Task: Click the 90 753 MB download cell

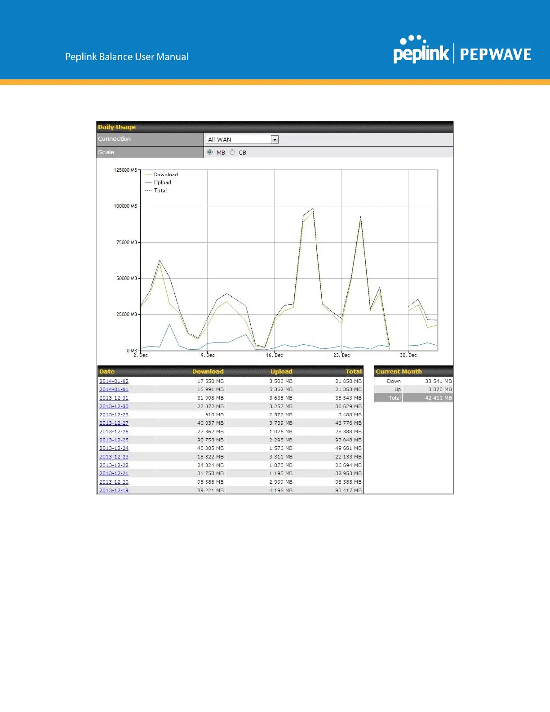Action: pyautogui.click(x=210, y=440)
